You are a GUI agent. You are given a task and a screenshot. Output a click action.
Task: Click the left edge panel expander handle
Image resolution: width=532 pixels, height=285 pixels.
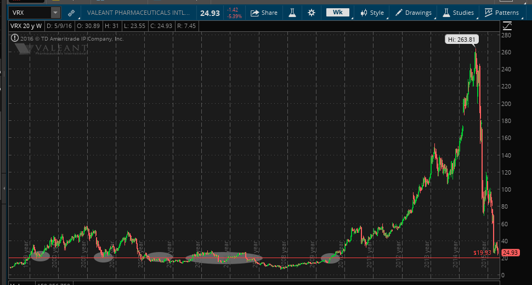(x=3, y=188)
